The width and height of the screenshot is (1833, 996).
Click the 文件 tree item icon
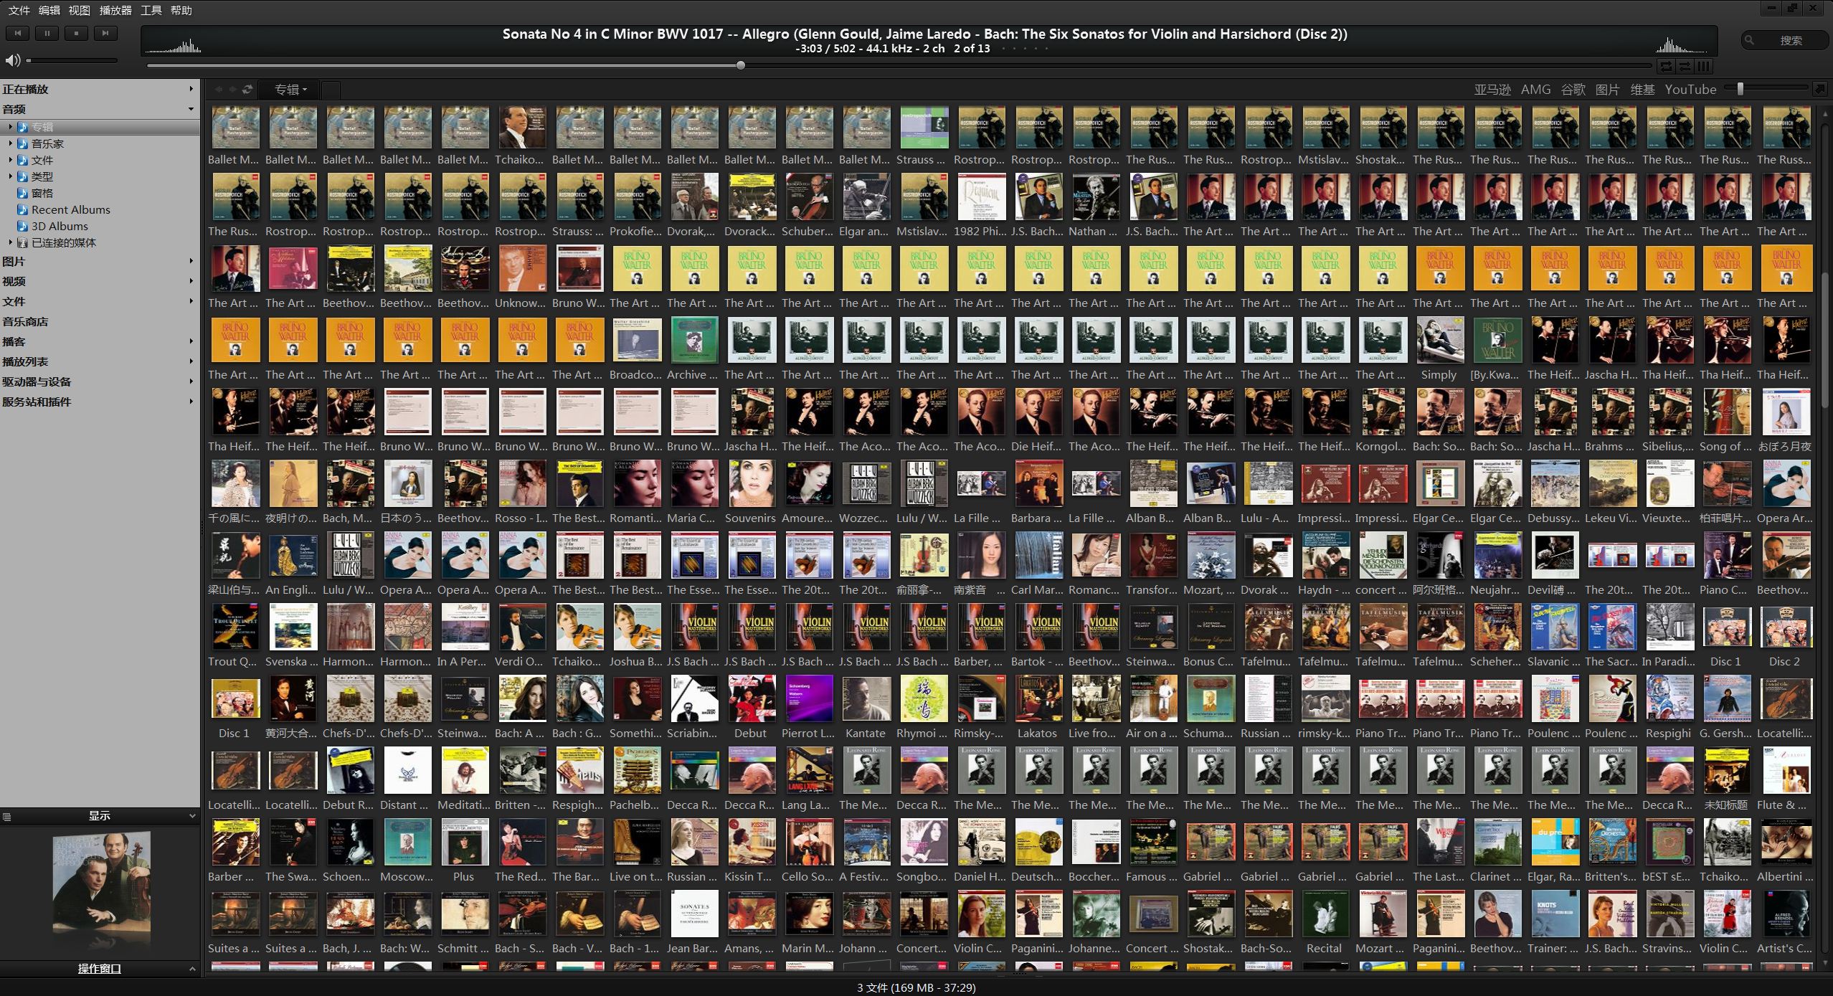22,160
